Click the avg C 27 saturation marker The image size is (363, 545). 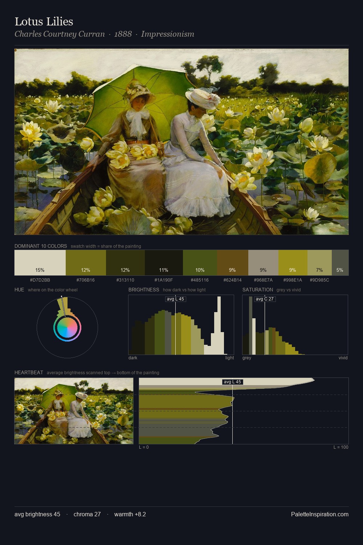(x=265, y=299)
